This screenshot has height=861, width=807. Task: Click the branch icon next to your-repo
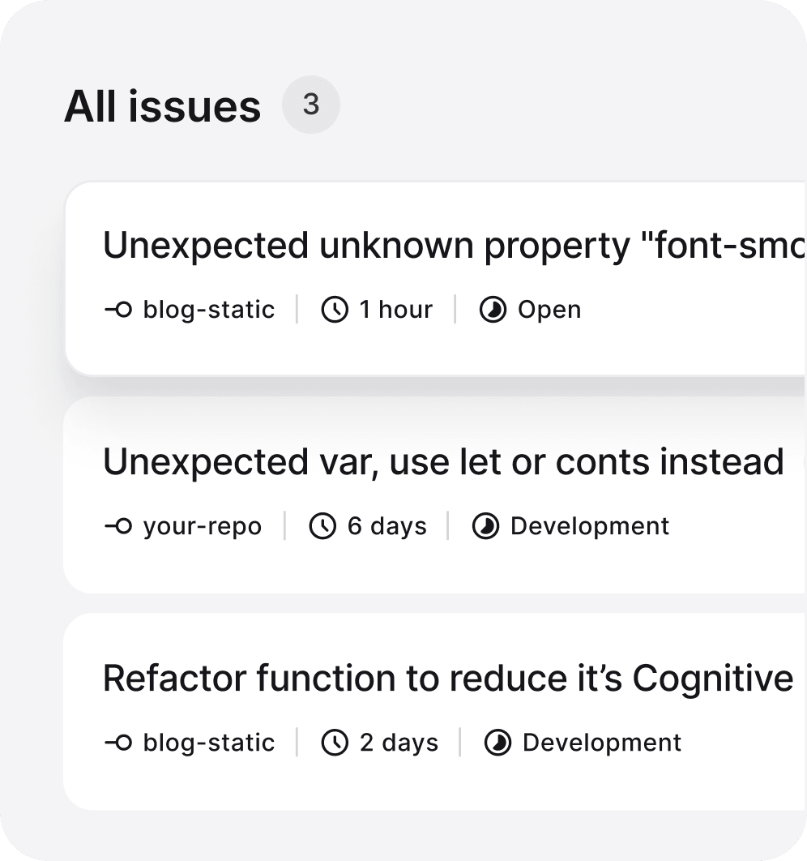click(x=118, y=526)
